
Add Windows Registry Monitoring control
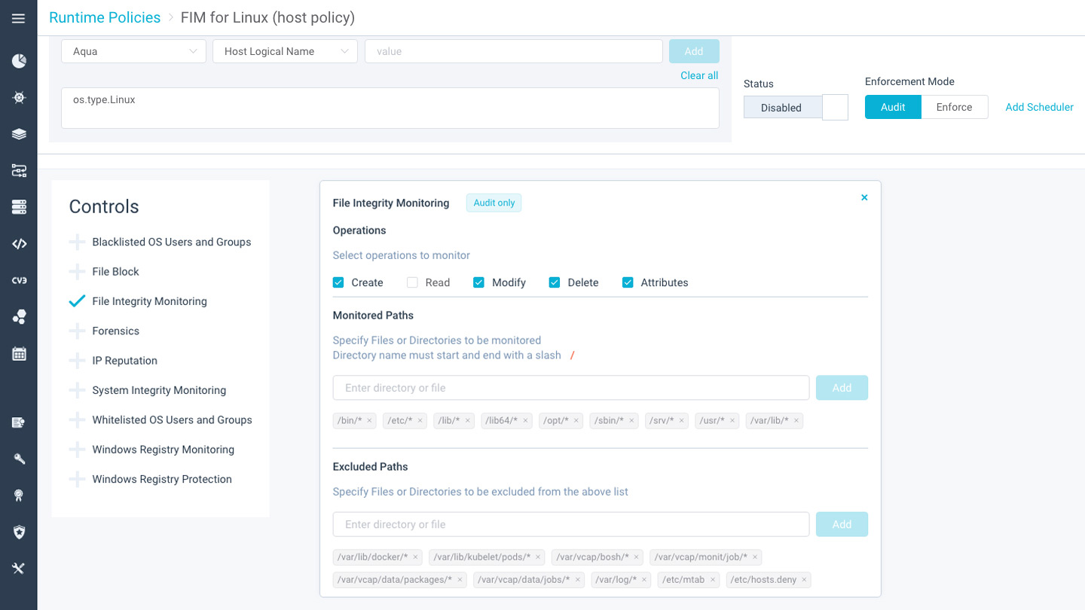point(77,450)
